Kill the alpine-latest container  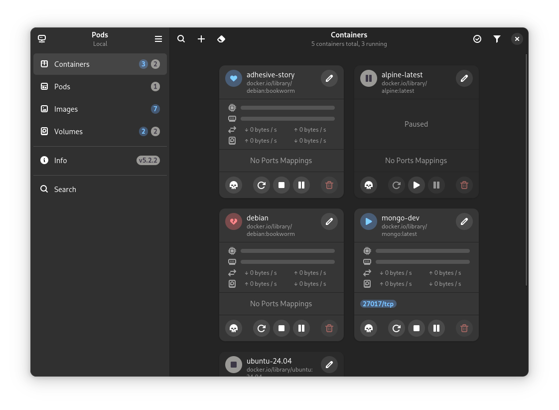point(369,185)
